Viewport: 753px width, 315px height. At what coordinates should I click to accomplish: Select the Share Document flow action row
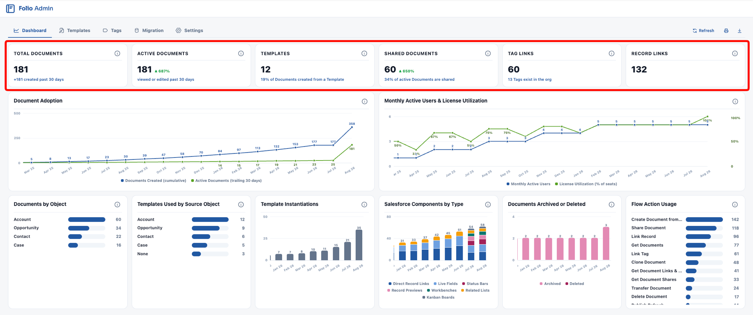[685, 228]
